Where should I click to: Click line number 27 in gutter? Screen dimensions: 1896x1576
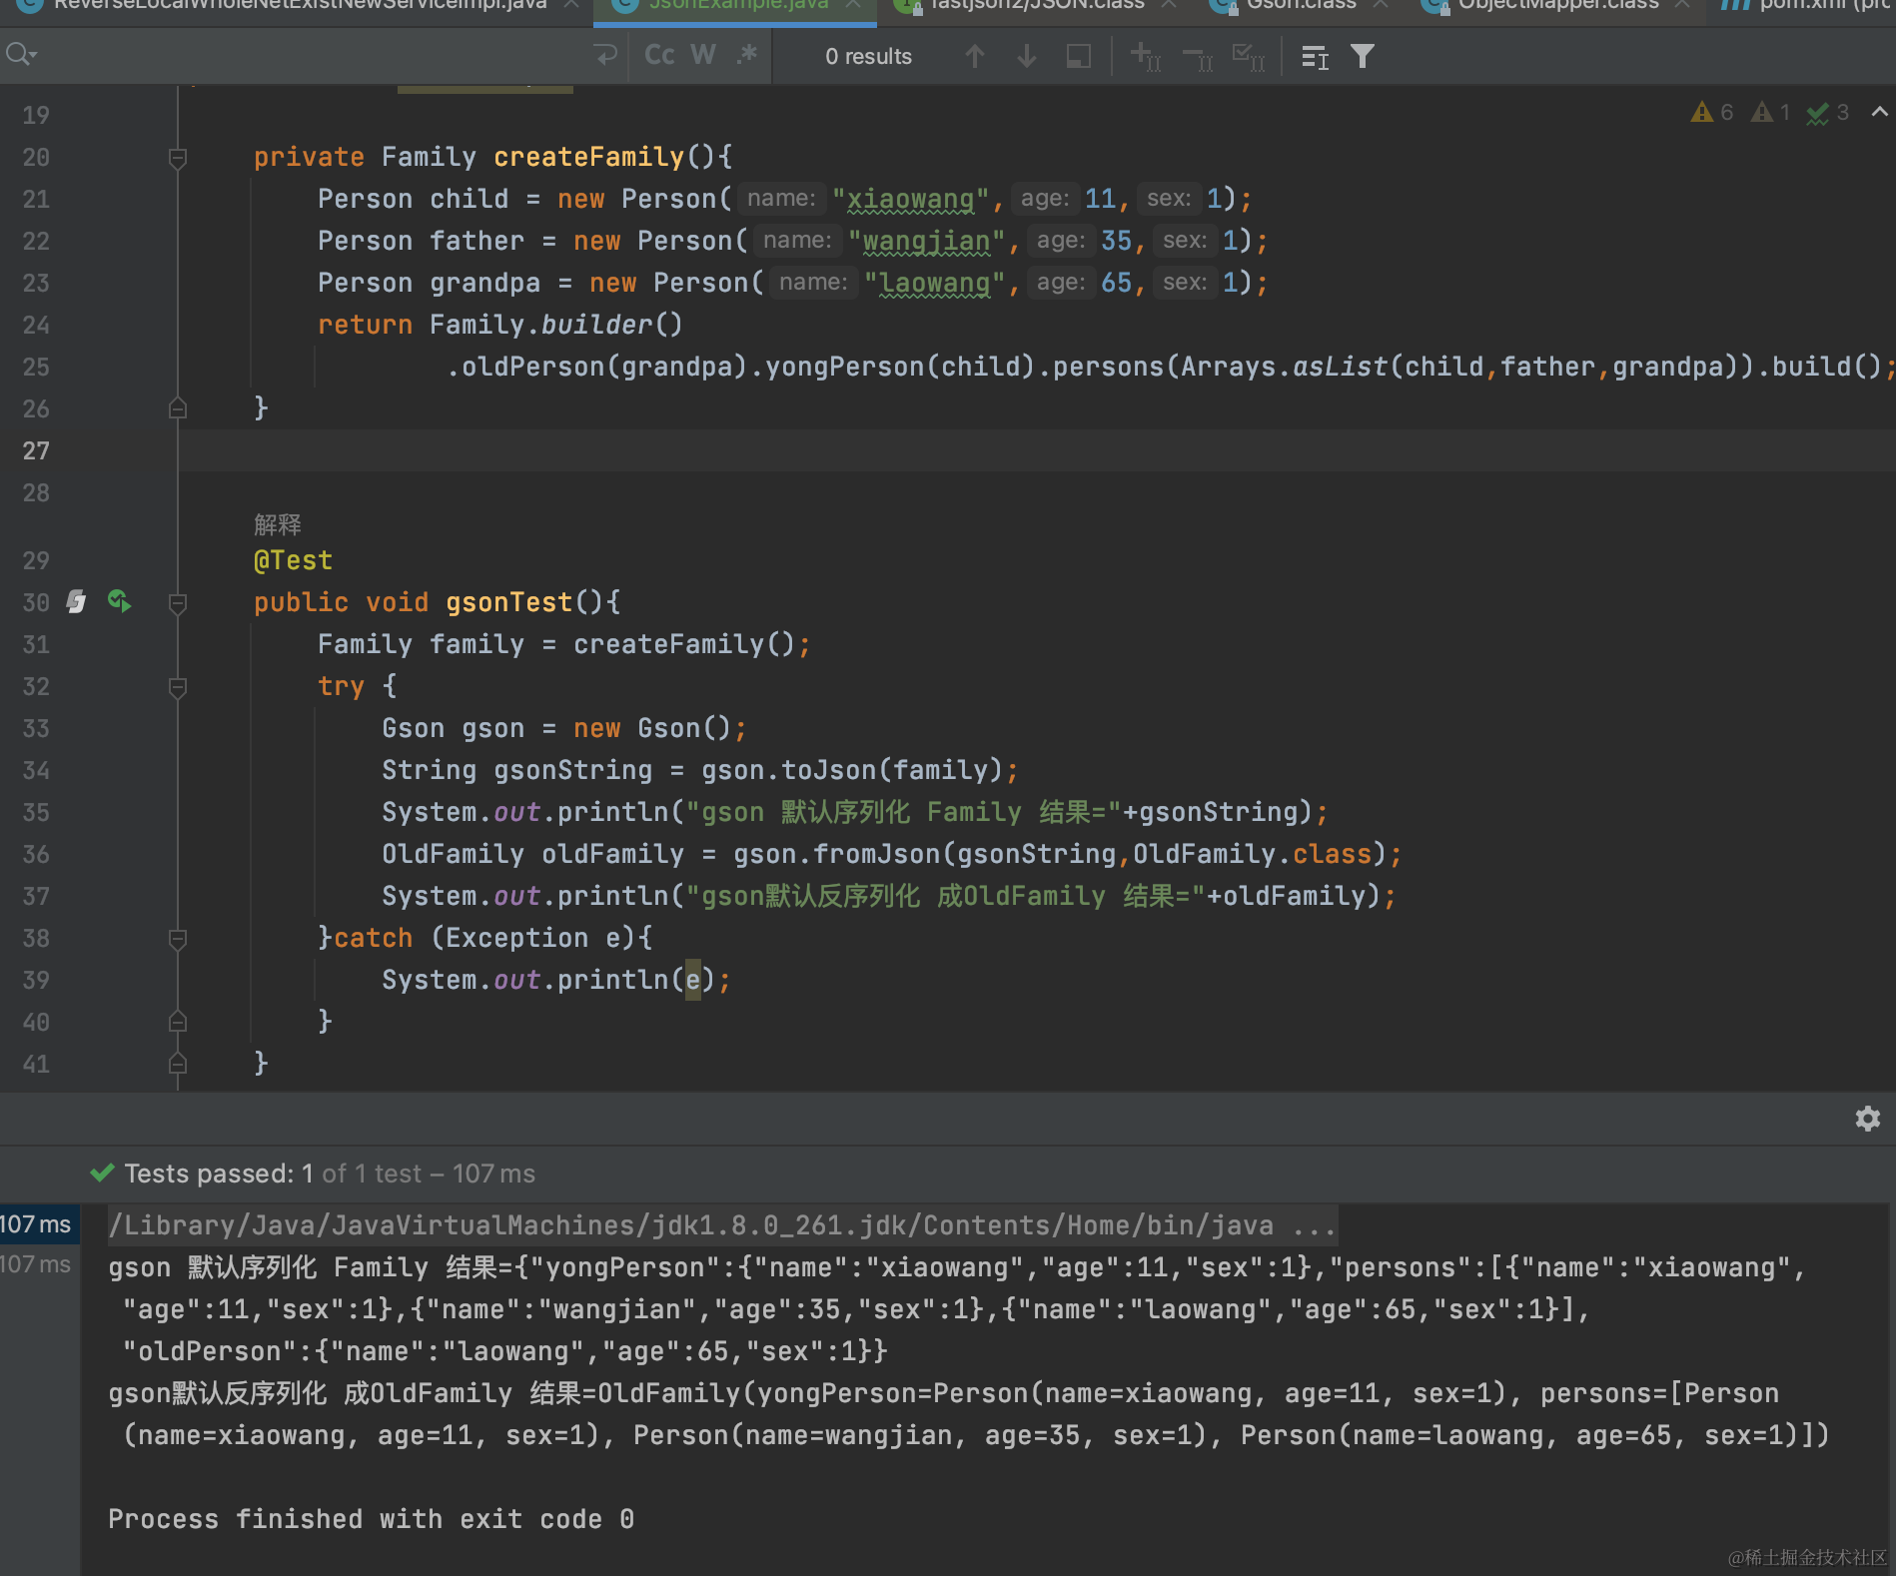36,451
